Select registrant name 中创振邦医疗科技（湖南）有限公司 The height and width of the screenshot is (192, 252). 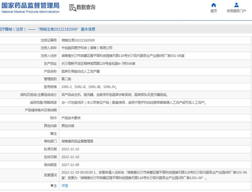(87, 48)
